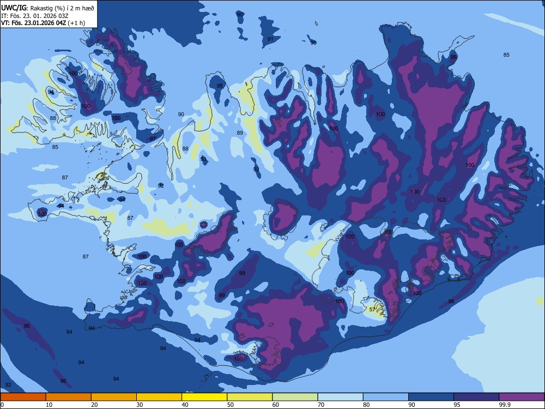545x409 pixels.
Task: Pick the golden 30–40 legend swatch
Action: tap(159, 397)
